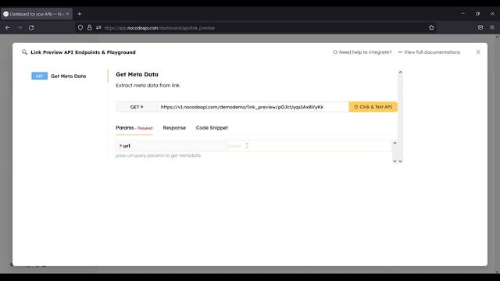Image resolution: width=500 pixels, height=281 pixels.
Task: Open View full documentations link
Action: 429,52
